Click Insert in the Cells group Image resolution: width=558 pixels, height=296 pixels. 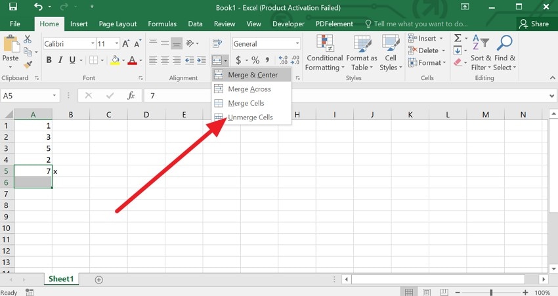425,38
